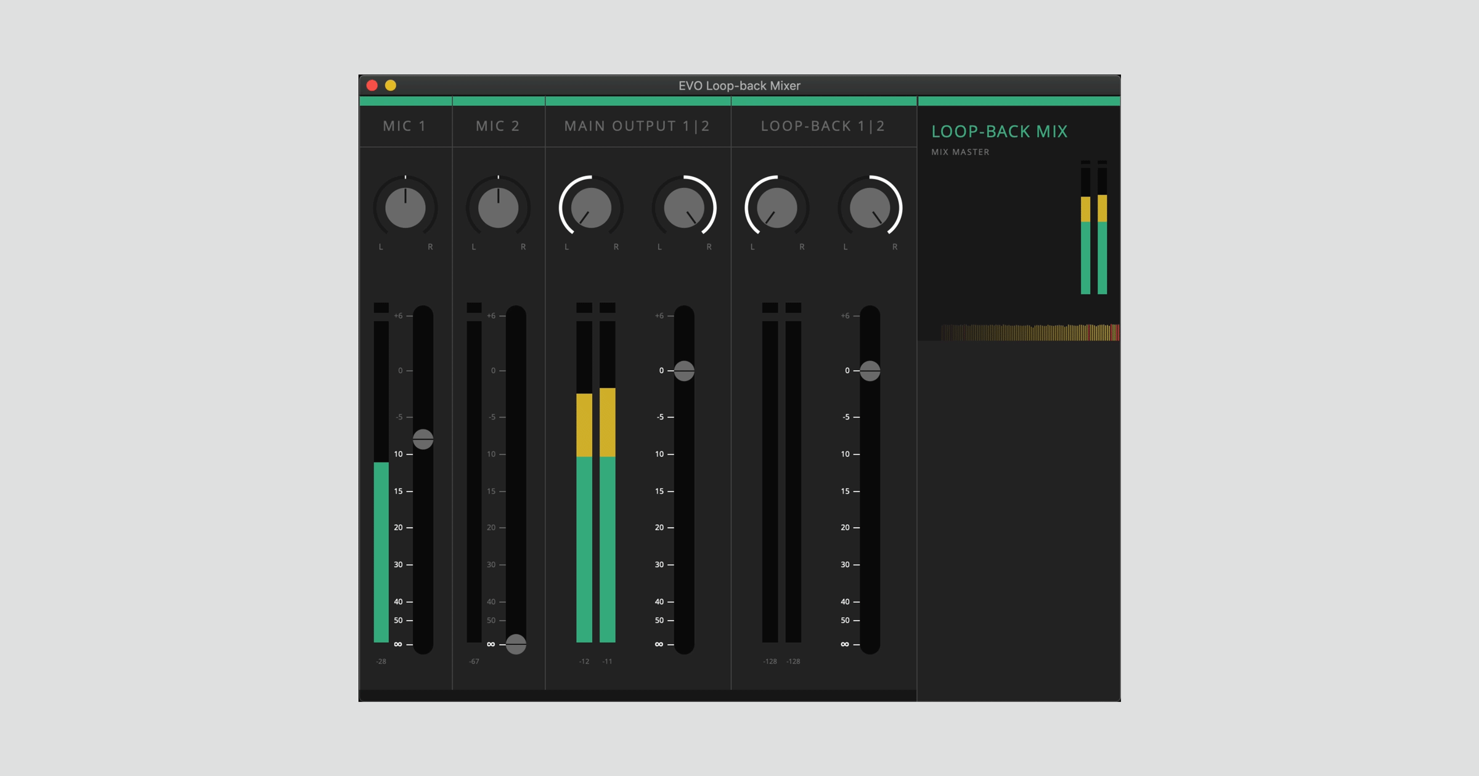
Task: Select the MAIN OUTPUT 1|2 channel header
Action: (x=637, y=126)
